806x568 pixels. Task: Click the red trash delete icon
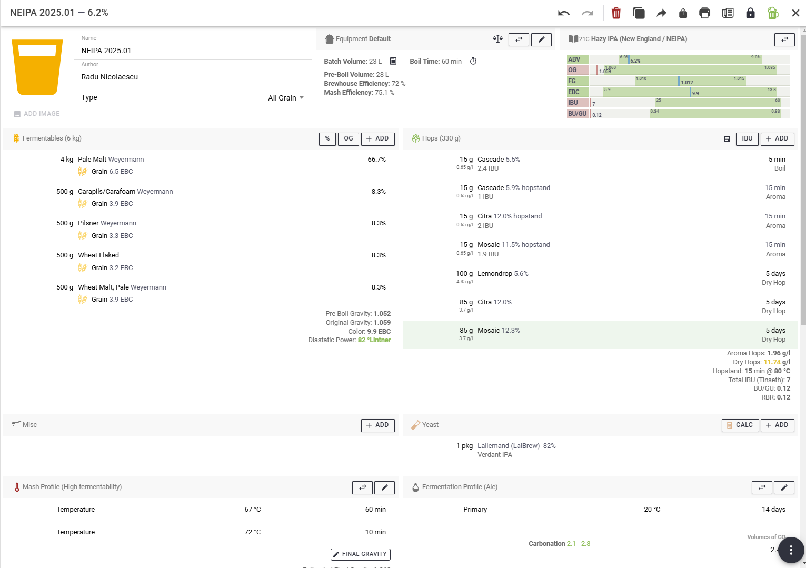616,13
